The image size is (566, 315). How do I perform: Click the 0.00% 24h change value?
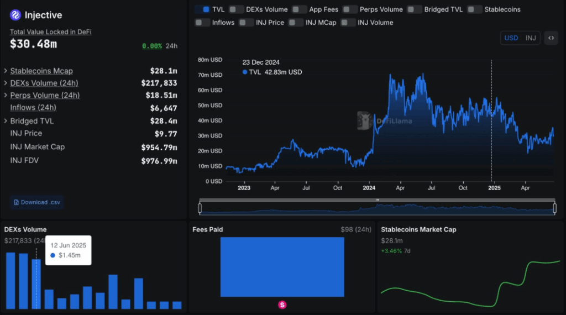tap(151, 46)
